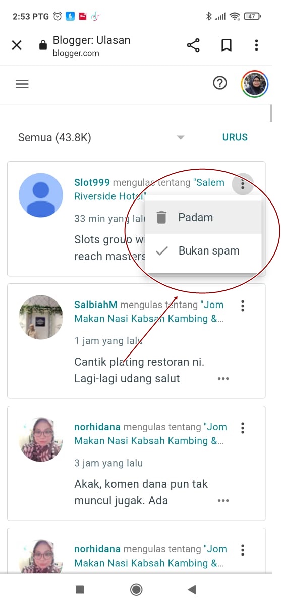The width and height of the screenshot is (281, 606).
Task: Close the browser tab with the X icon
Action: pyautogui.click(x=17, y=45)
